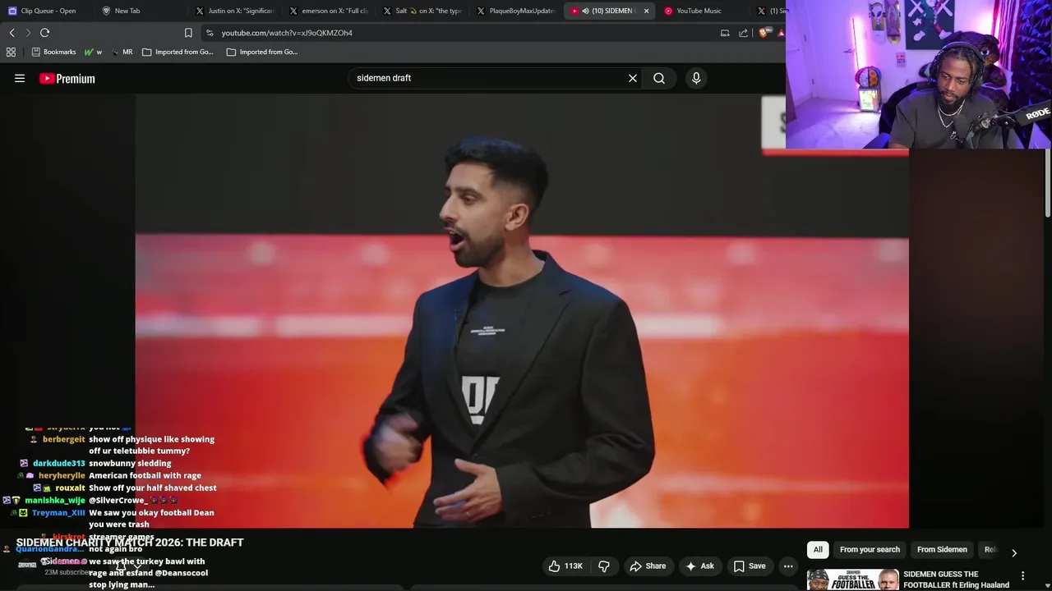Select the 'From Sidemen' chip

(942, 549)
